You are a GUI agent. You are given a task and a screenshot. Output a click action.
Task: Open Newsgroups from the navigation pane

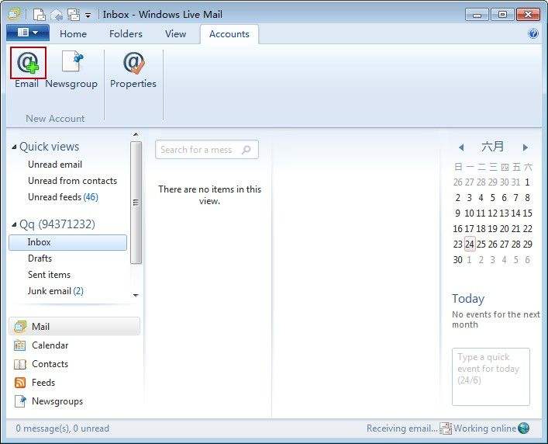57,401
